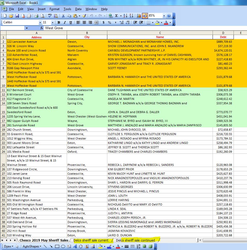
Task: Launch the Chart Wizard icon
Action: 139,16
